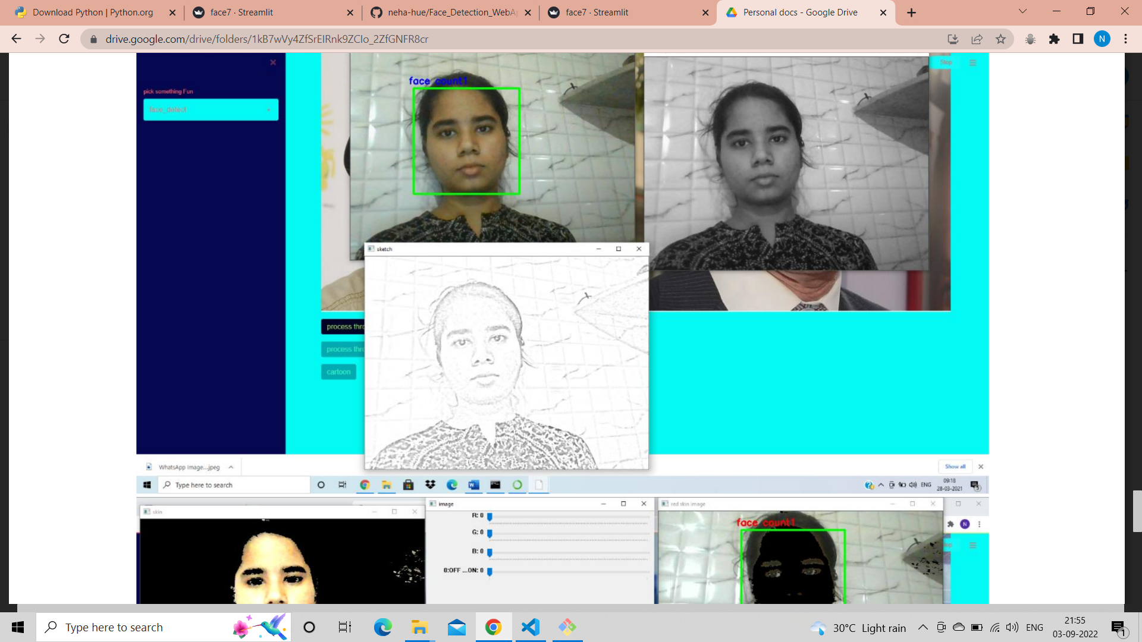Go forward to the next page
This screenshot has height=642, width=1142.
point(40,39)
